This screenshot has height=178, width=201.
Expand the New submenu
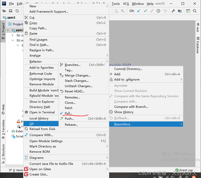66,6
